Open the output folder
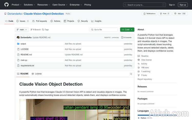 (23, 44)
